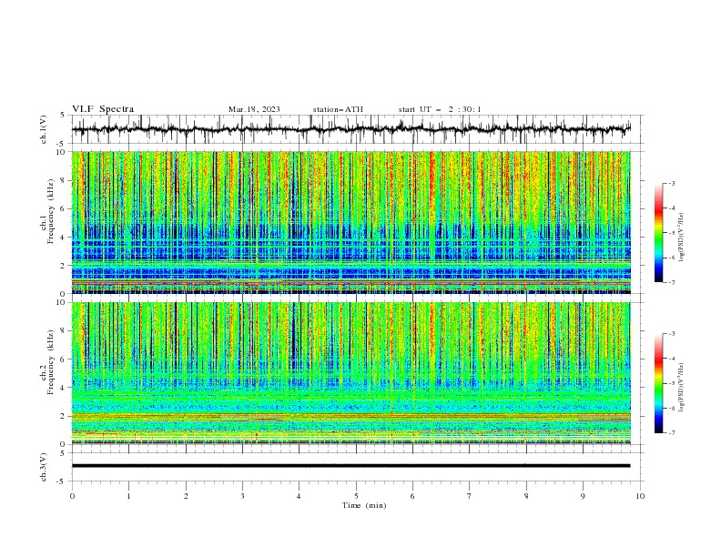Image resolution: width=721 pixels, height=557 pixels.
Task: Click the "6" kHz tick on ch.1 frequency axis
Action: (x=64, y=208)
